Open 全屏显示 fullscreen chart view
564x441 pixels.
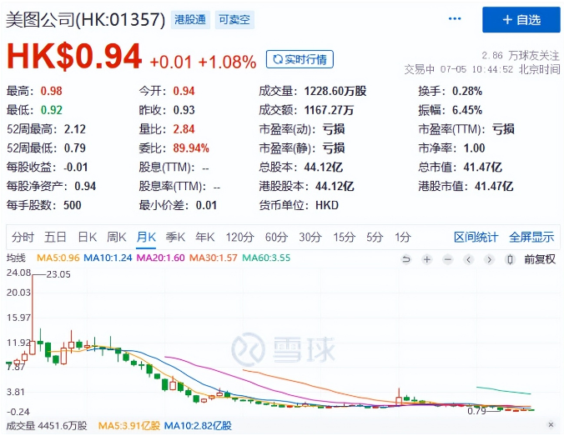point(531,238)
